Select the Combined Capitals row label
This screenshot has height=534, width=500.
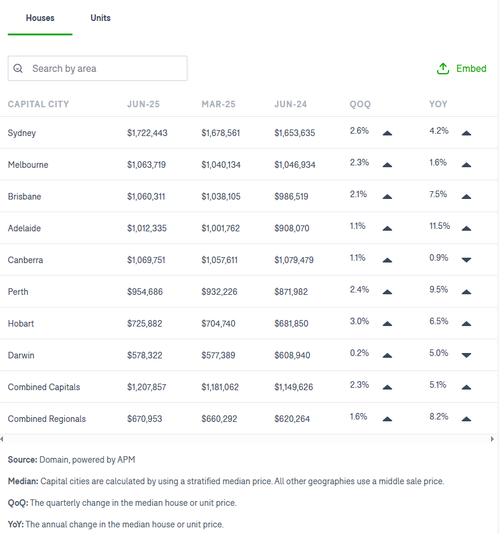pyautogui.click(x=44, y=387)
